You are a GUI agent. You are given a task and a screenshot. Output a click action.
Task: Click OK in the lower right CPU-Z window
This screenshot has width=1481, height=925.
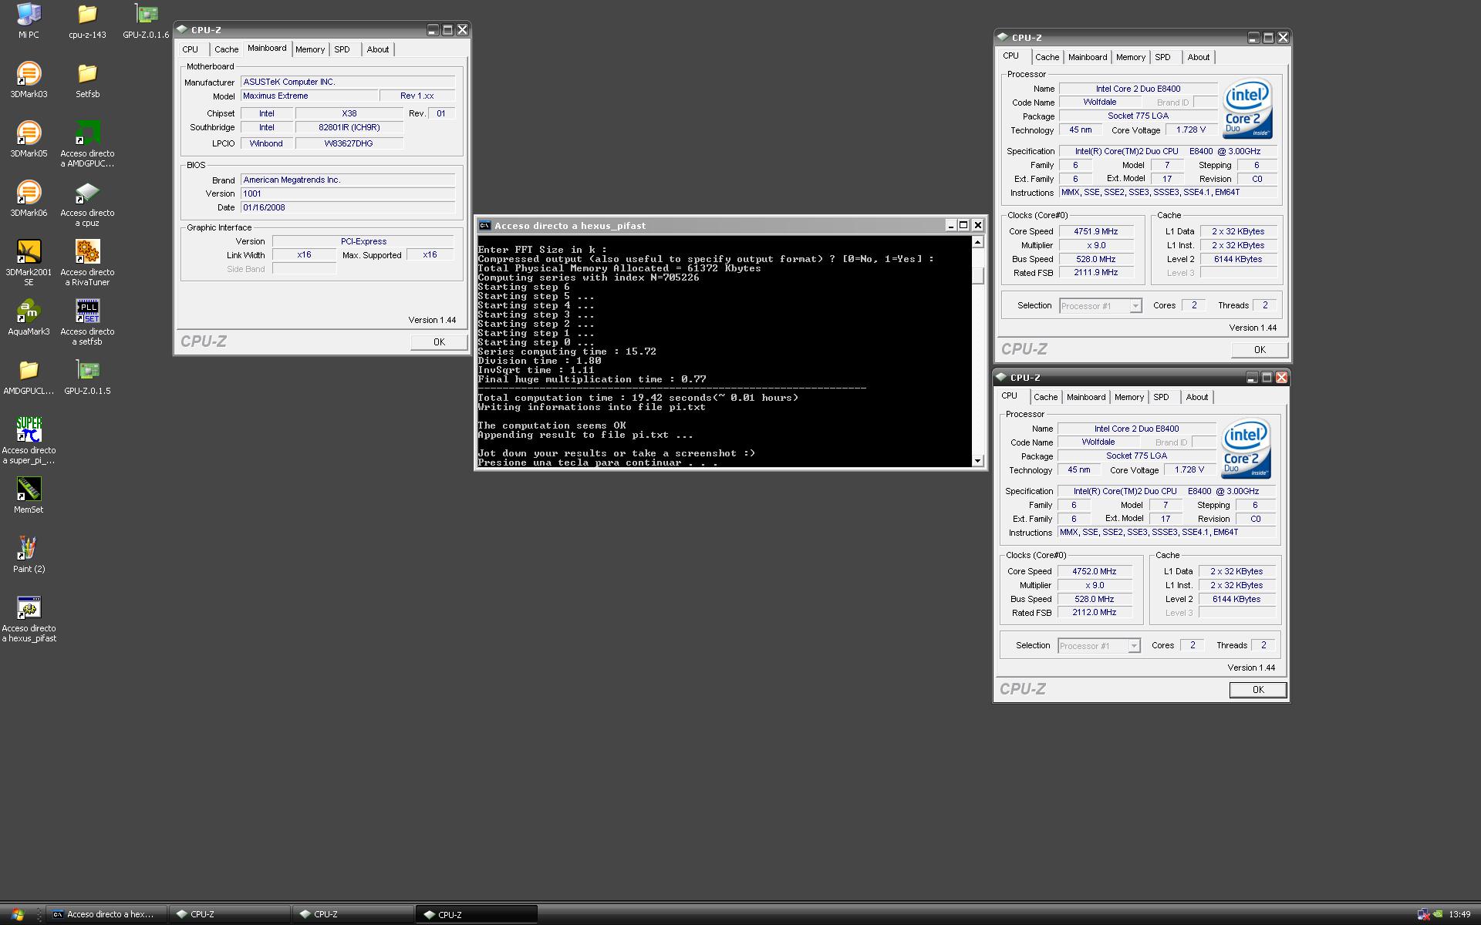coord(1258,690)
